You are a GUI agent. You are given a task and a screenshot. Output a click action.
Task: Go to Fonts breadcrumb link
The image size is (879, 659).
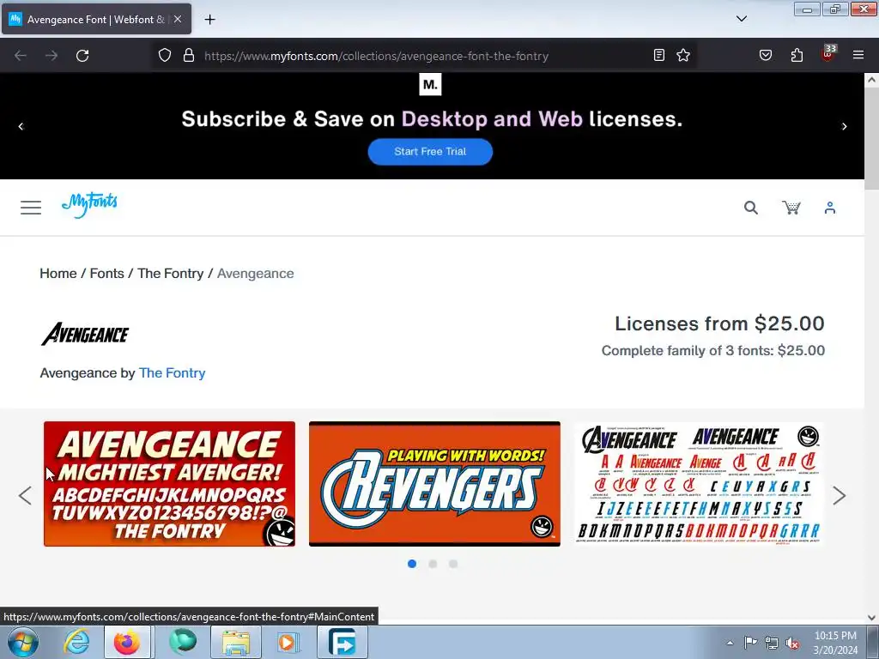(106, 274)
